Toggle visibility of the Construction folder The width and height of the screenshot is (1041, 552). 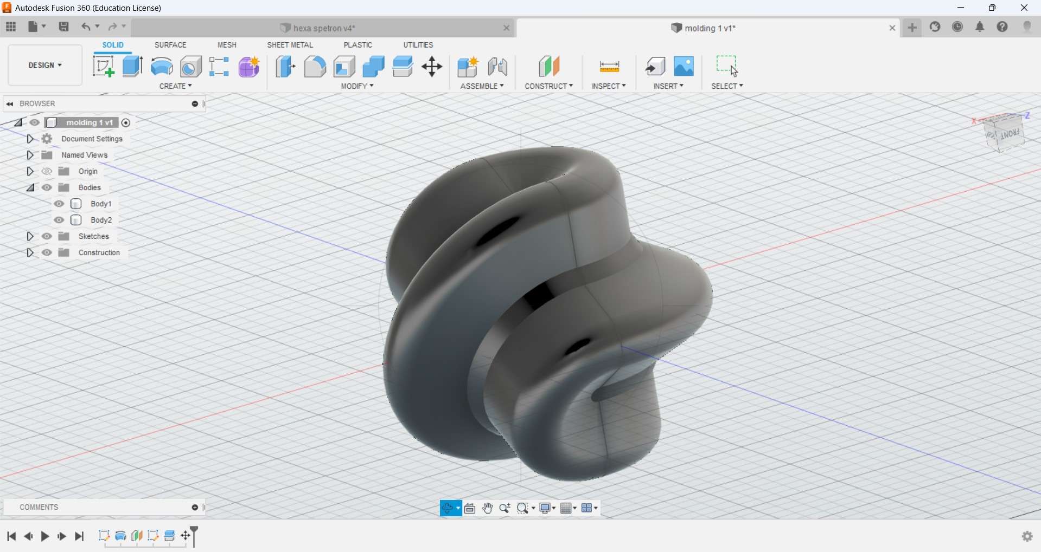pos(47,252)
